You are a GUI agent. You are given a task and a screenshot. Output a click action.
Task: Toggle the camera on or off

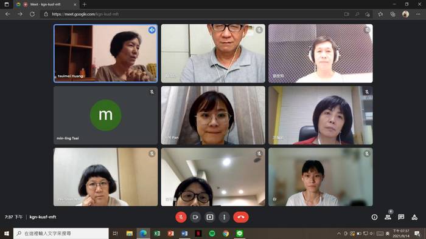click(x=195, y=217)
